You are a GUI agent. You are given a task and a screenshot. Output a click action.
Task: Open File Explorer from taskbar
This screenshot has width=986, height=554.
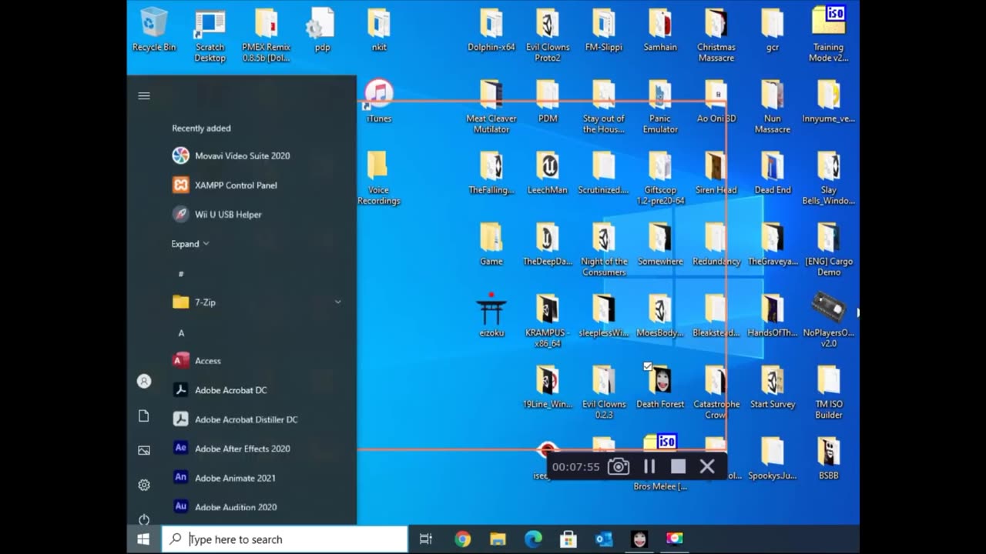tap(498, 539)
